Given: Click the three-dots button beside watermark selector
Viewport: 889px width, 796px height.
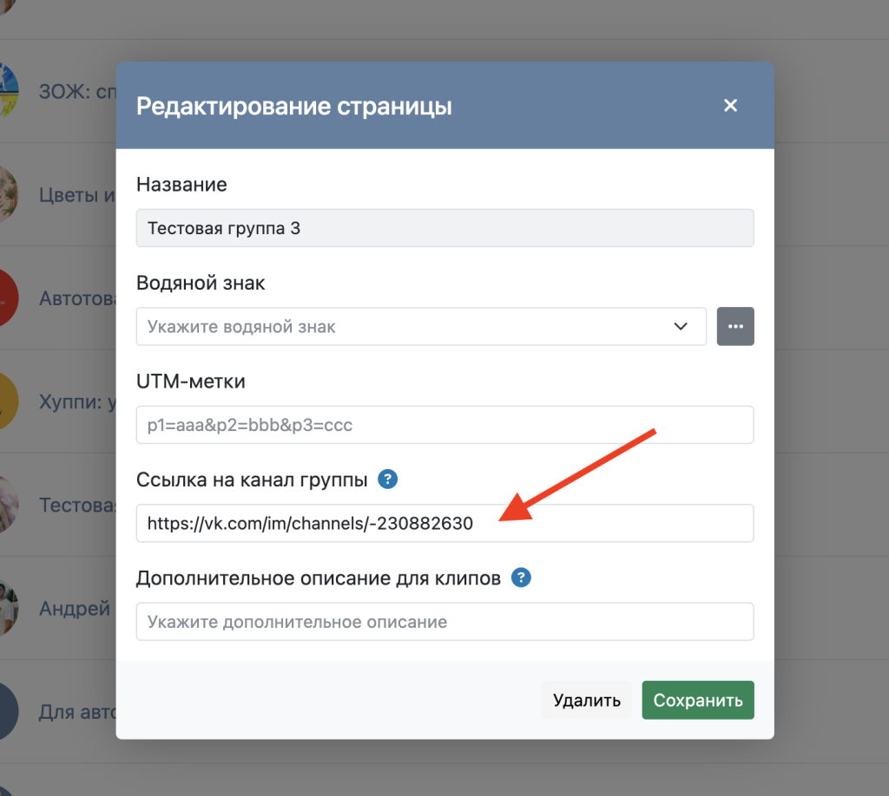Looking at the screenshot, I should 735,327.
